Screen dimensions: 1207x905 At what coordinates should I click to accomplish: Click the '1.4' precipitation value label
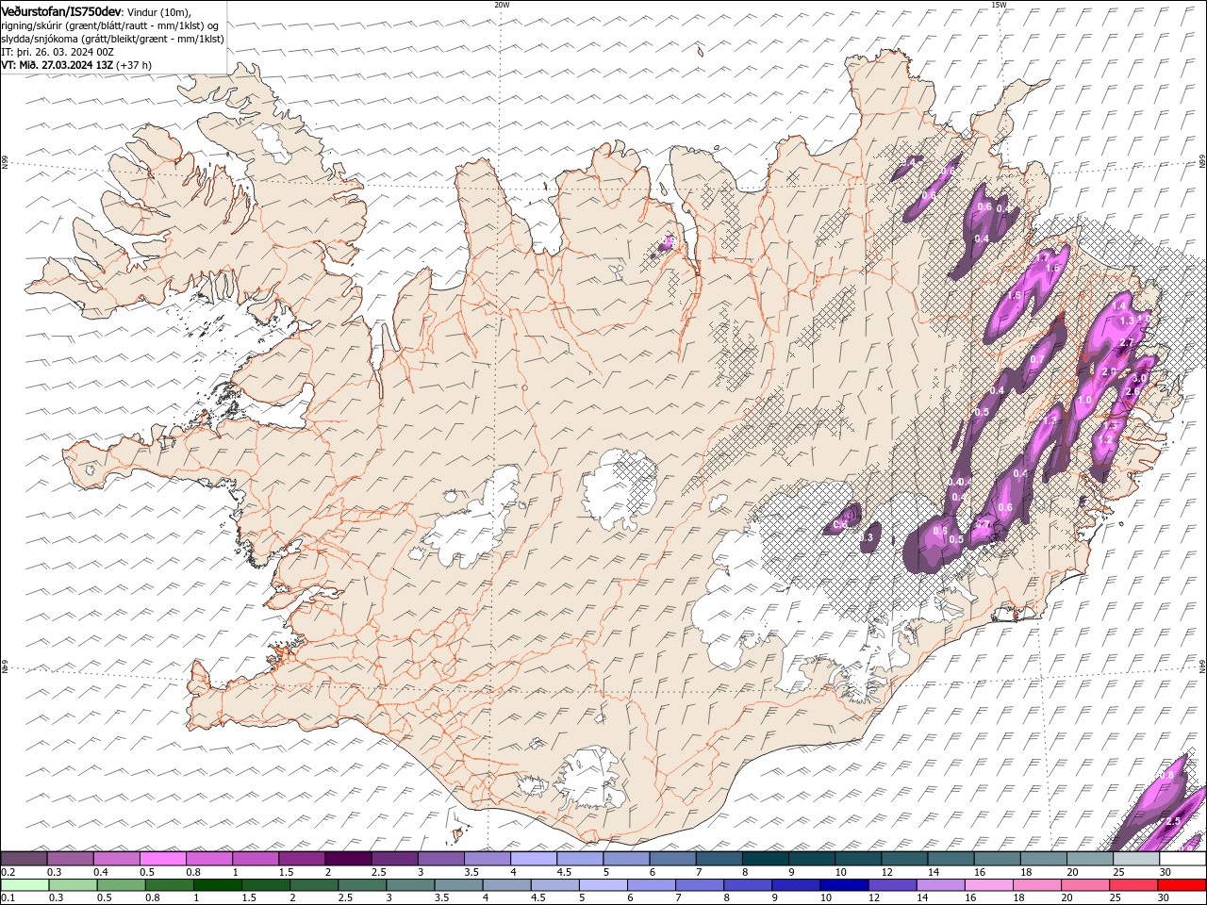(x=1119, y=306)
